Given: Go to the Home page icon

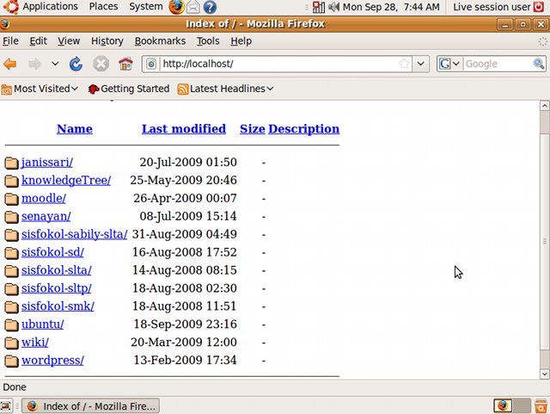Looking at the screenshot, I should (x=125, y=64).
